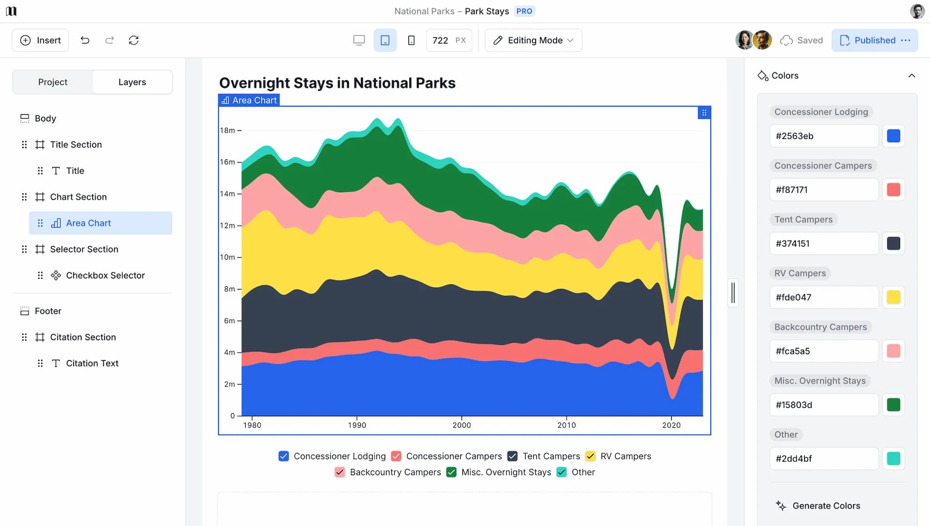Switch to the Project tab
This screenshot has width=930, height=526.
(x=53, y=82)
